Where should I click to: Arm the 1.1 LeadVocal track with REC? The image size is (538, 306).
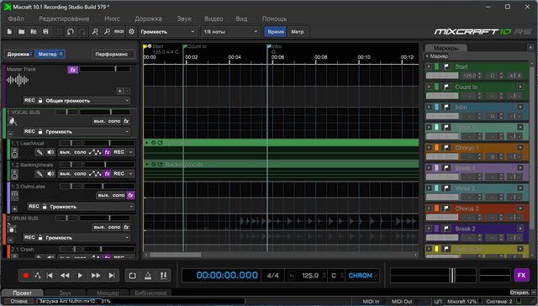(119, 152)
